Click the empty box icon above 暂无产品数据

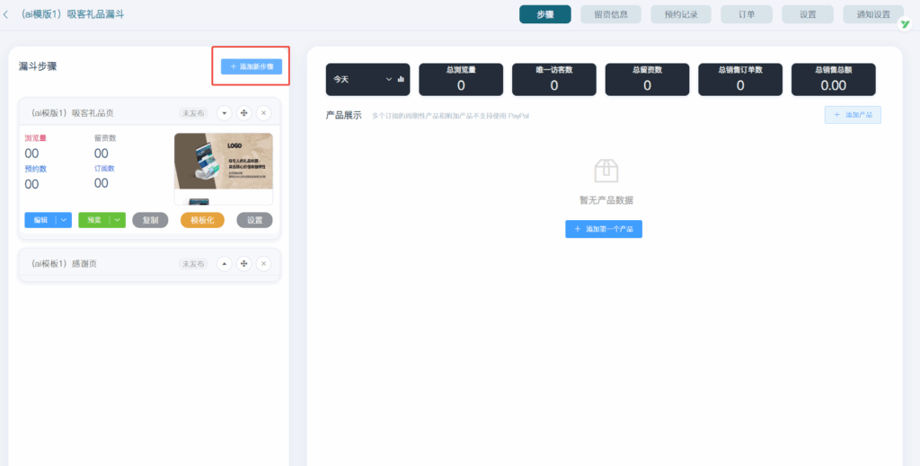click(x=606, y=171)
